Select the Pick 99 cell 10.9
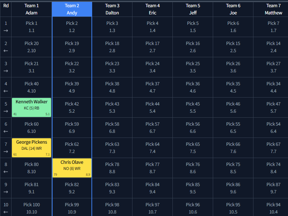The image size is (288, 216). 72,208
